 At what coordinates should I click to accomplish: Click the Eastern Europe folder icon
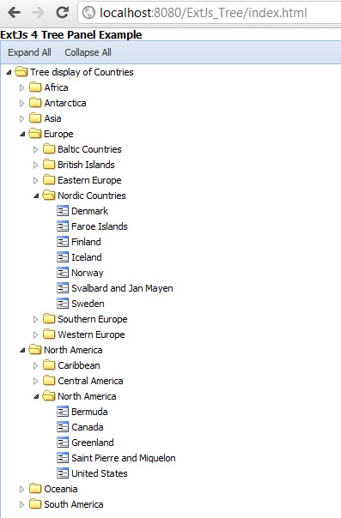tap(49, 180)
